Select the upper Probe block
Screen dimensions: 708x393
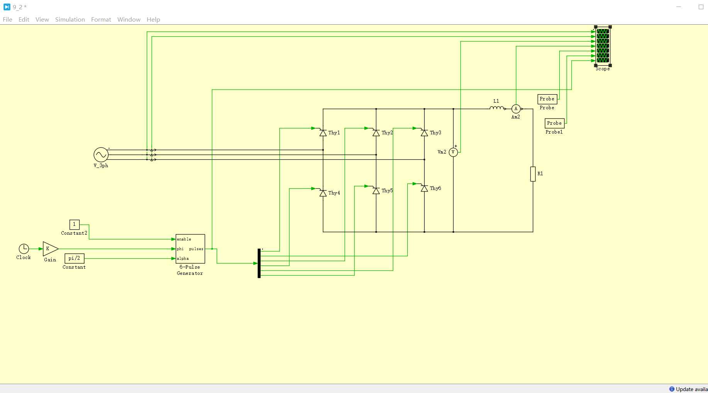click(547, 99)
